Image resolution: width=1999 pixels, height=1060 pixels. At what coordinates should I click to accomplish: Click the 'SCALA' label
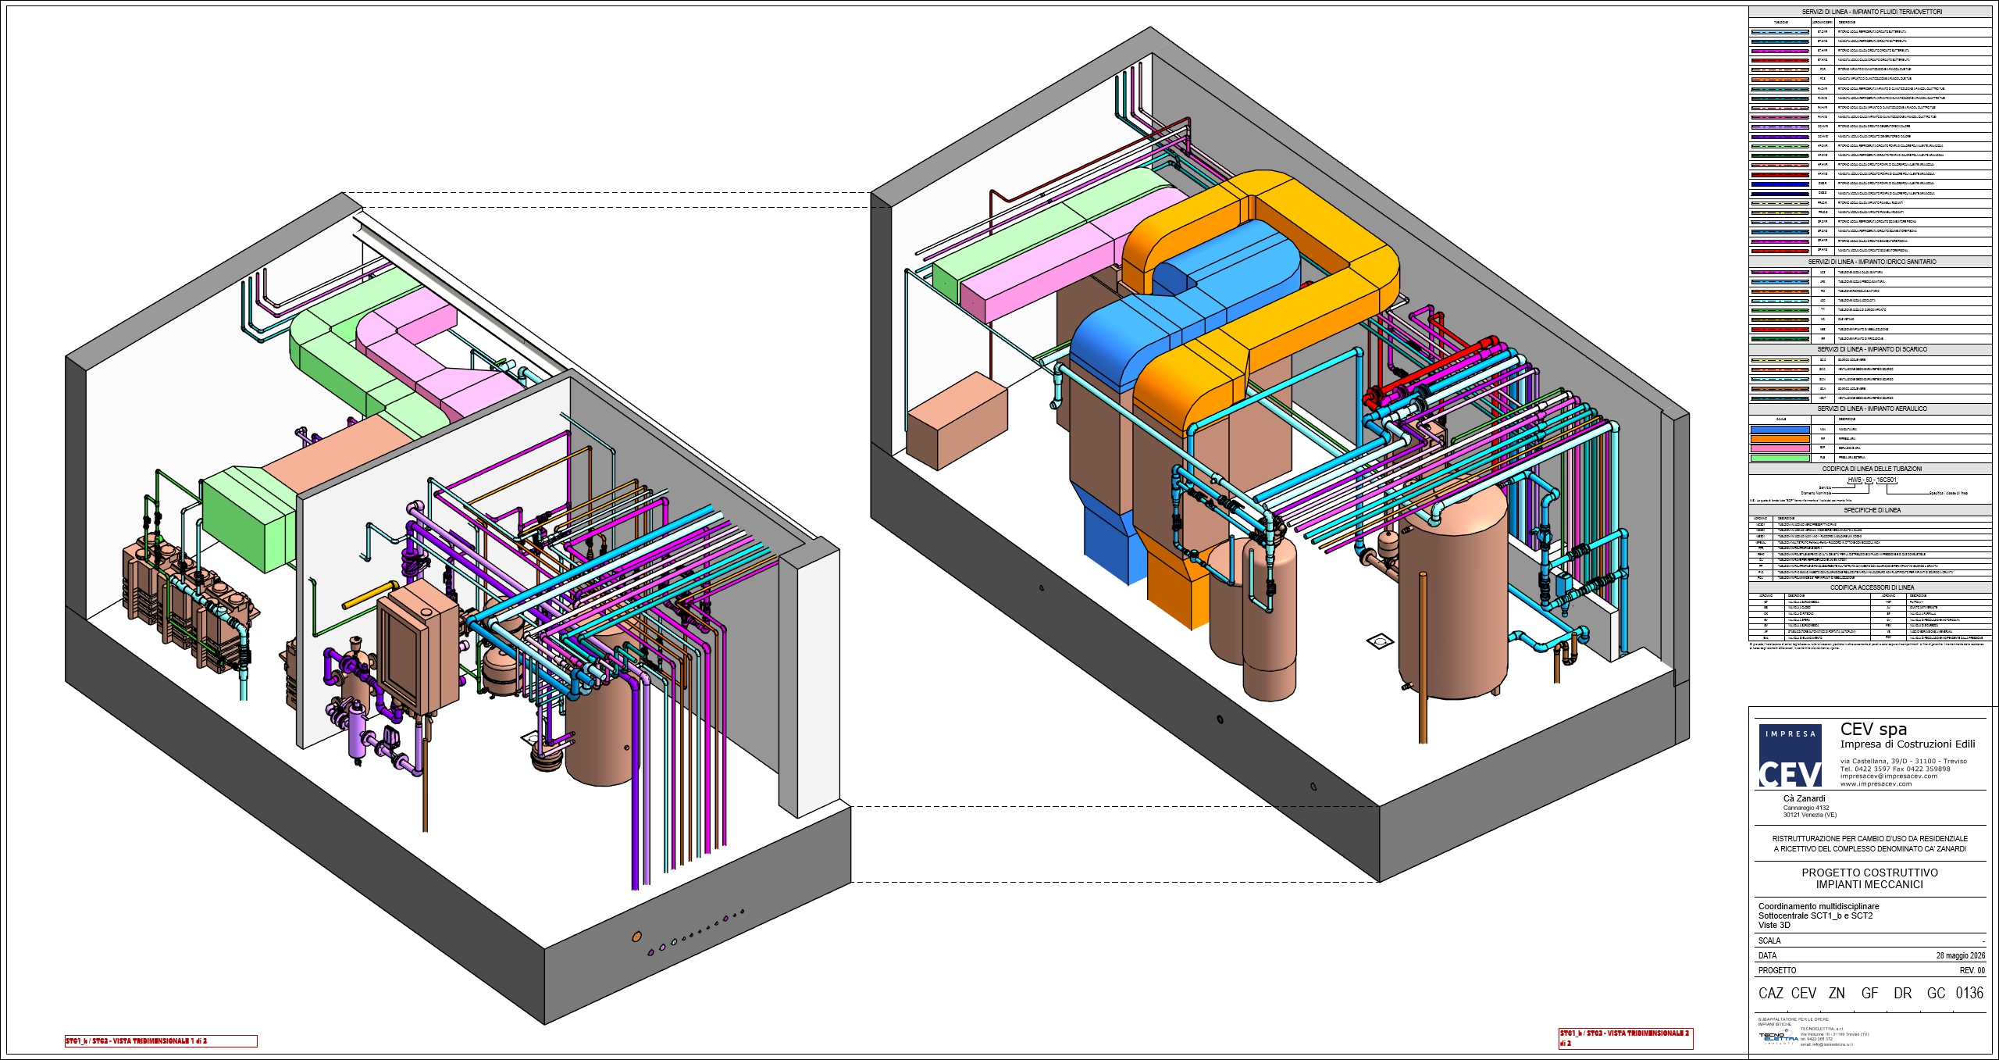[1769, 940]
